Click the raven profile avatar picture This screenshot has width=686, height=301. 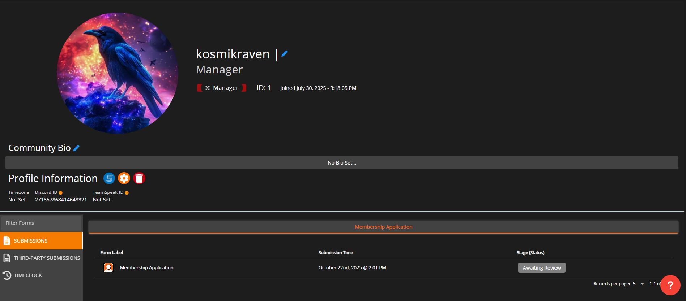pos(118,73)
